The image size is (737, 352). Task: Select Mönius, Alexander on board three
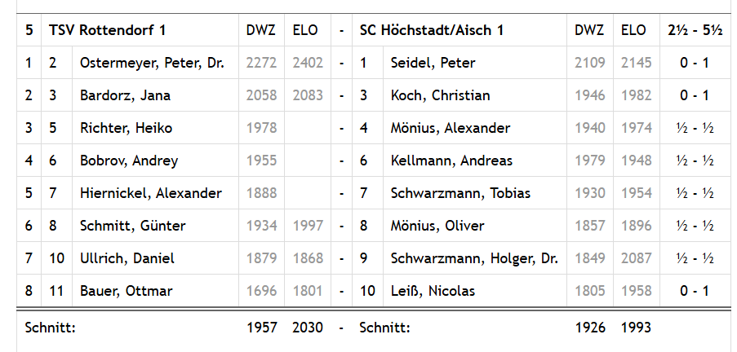451,128
